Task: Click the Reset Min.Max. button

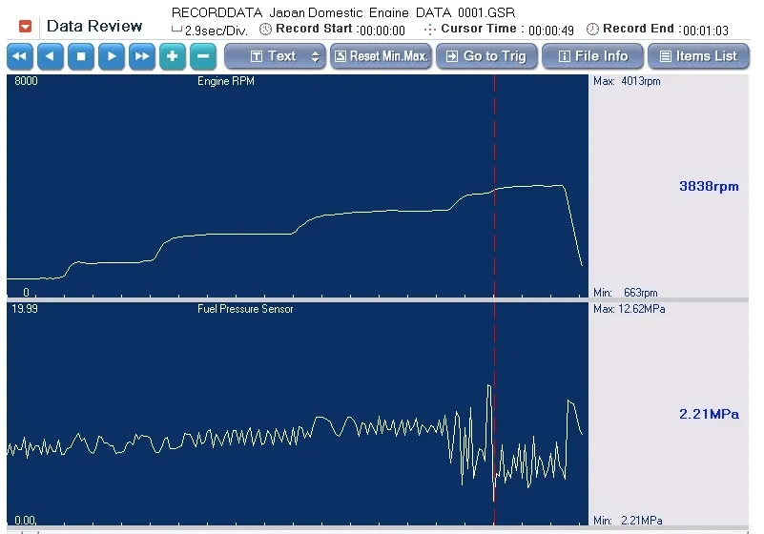Action: [382, 56]
